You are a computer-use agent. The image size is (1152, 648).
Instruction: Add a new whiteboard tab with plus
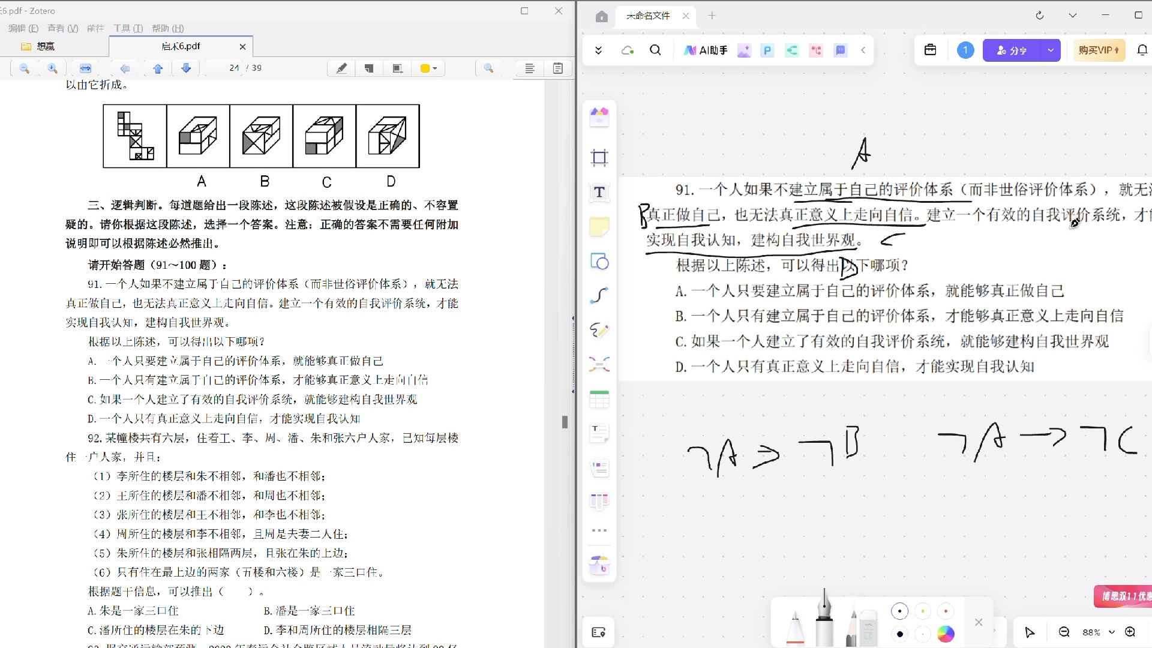[712, 16]
